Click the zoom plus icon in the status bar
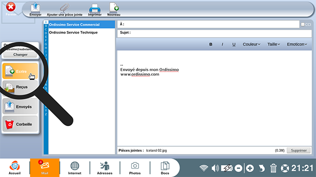 250,168
